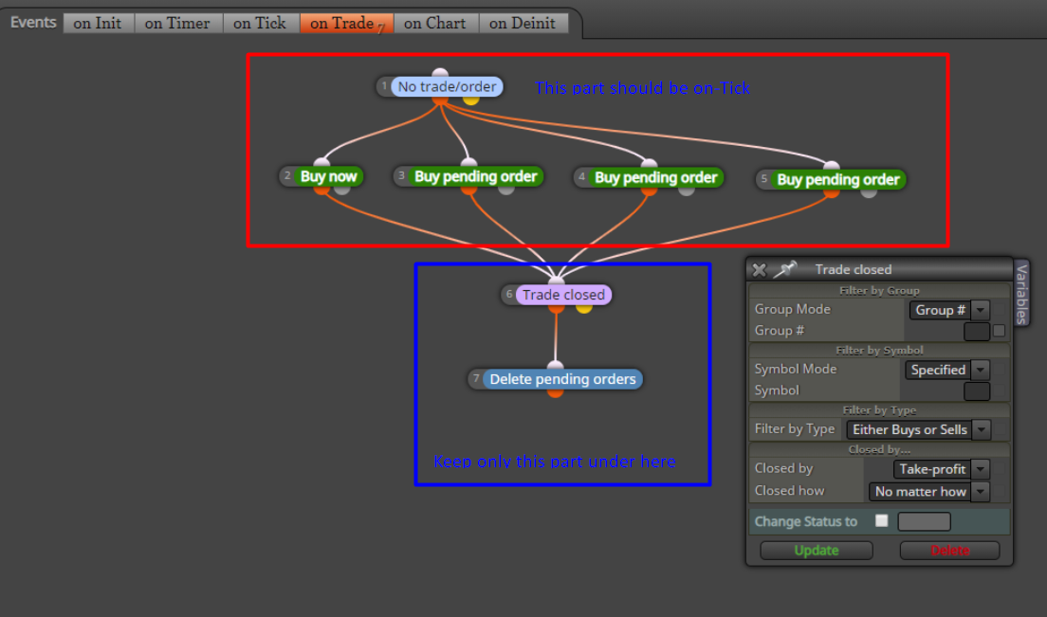Tick the checkbox beside Group # field
Image resolution: width=1047 pixels, height=617 pixels.
pyautogui.click(x=999, y=331)
